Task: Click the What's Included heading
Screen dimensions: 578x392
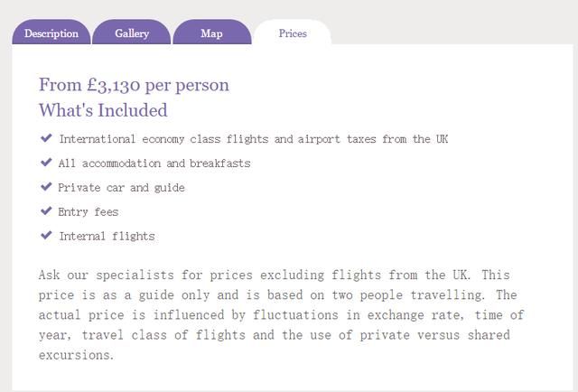Action: point(103,110)
